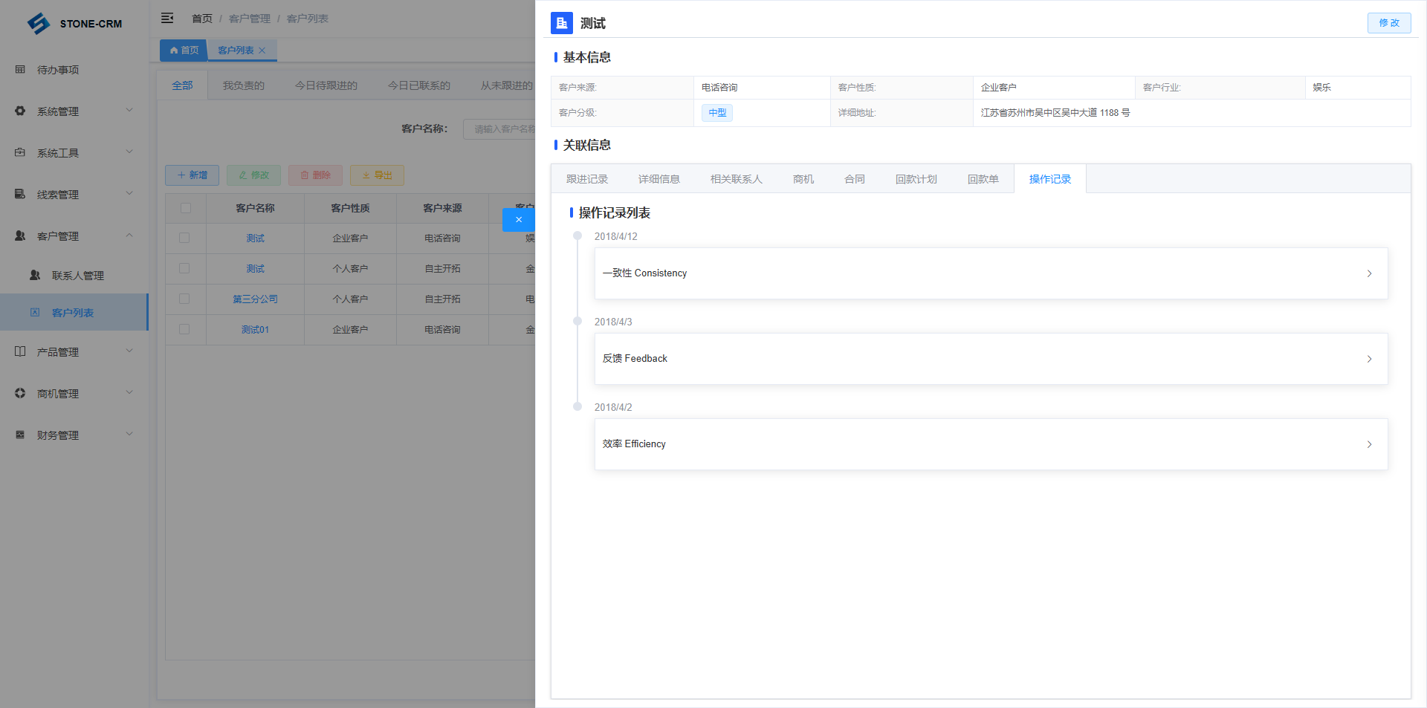The image size is (1427, 708).
Task: Click the 修改 button in drawer header
Action: (1388, 23)
